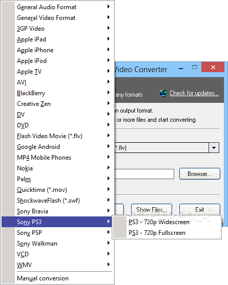The width and height of the screenshot is (228, 285).
Task: Choose Apple iPhone from format menu
Action: tap(57, 50)
